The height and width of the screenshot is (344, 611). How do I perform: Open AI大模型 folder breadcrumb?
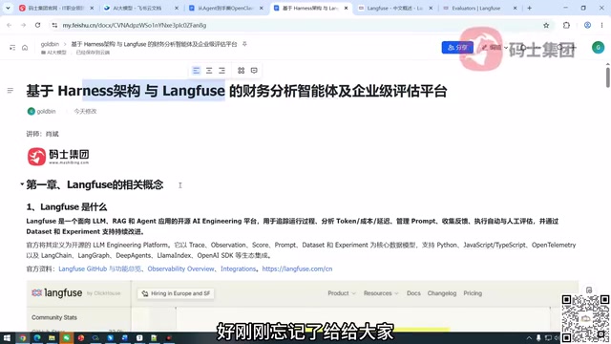pyautogui.click(x=53, y=53)
